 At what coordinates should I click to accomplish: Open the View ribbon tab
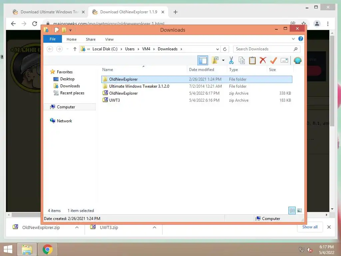coord(109,39)
